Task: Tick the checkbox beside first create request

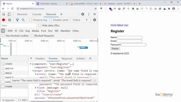Action: [x=3, y=64]
